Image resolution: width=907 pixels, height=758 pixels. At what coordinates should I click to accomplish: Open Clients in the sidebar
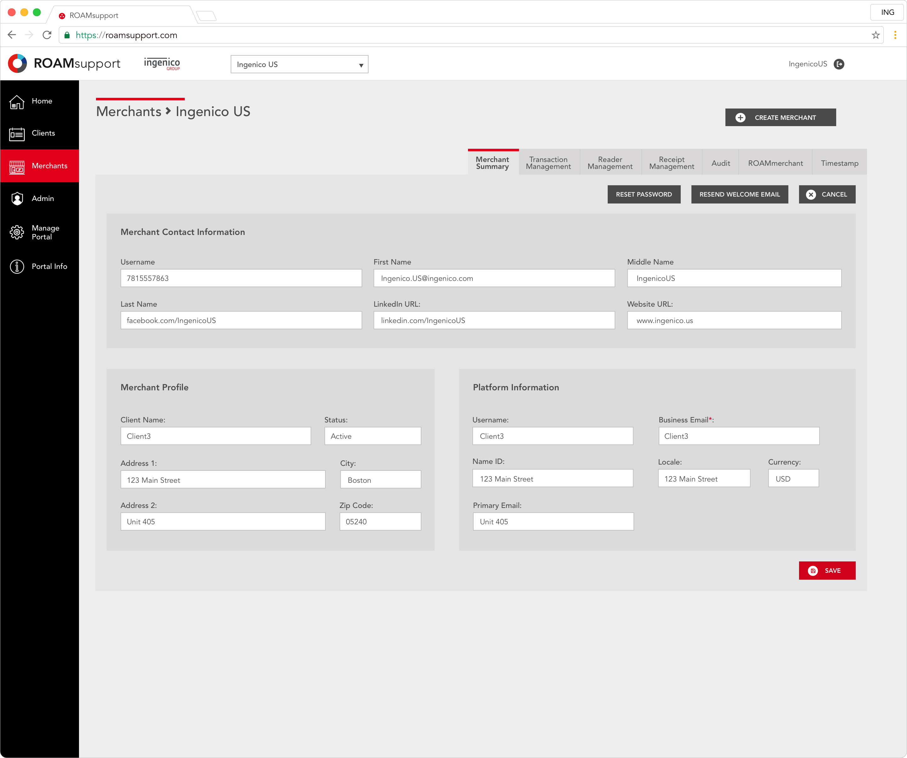(39, 134)
